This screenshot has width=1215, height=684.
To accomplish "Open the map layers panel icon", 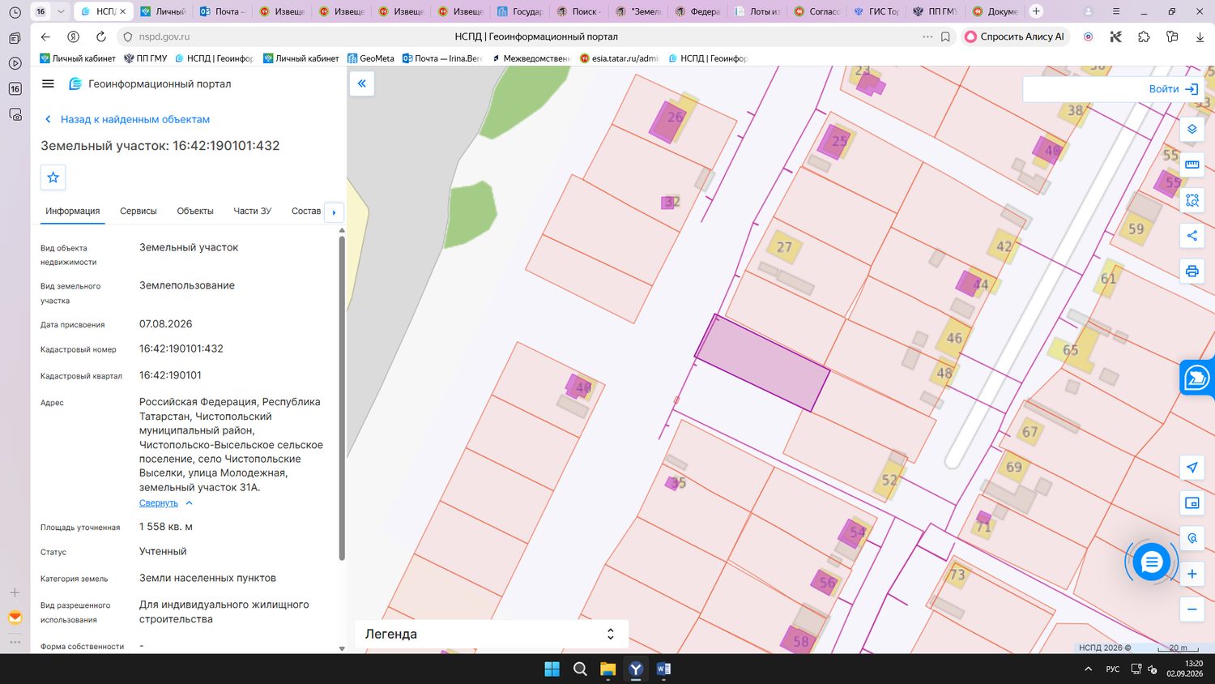I will [1192, 129].
